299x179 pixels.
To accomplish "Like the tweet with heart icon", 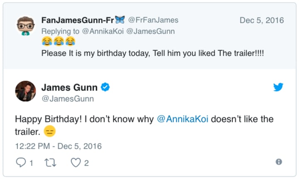I will click(x=75, y=162).
